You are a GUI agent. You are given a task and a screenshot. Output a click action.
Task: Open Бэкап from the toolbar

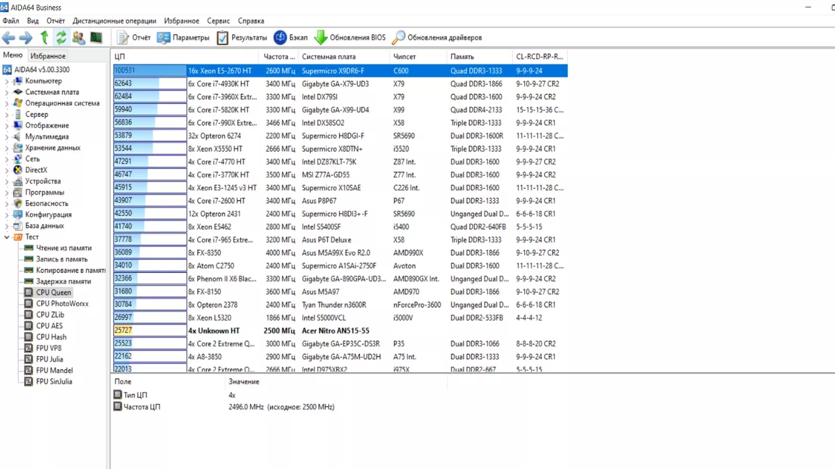click(291, 38)
